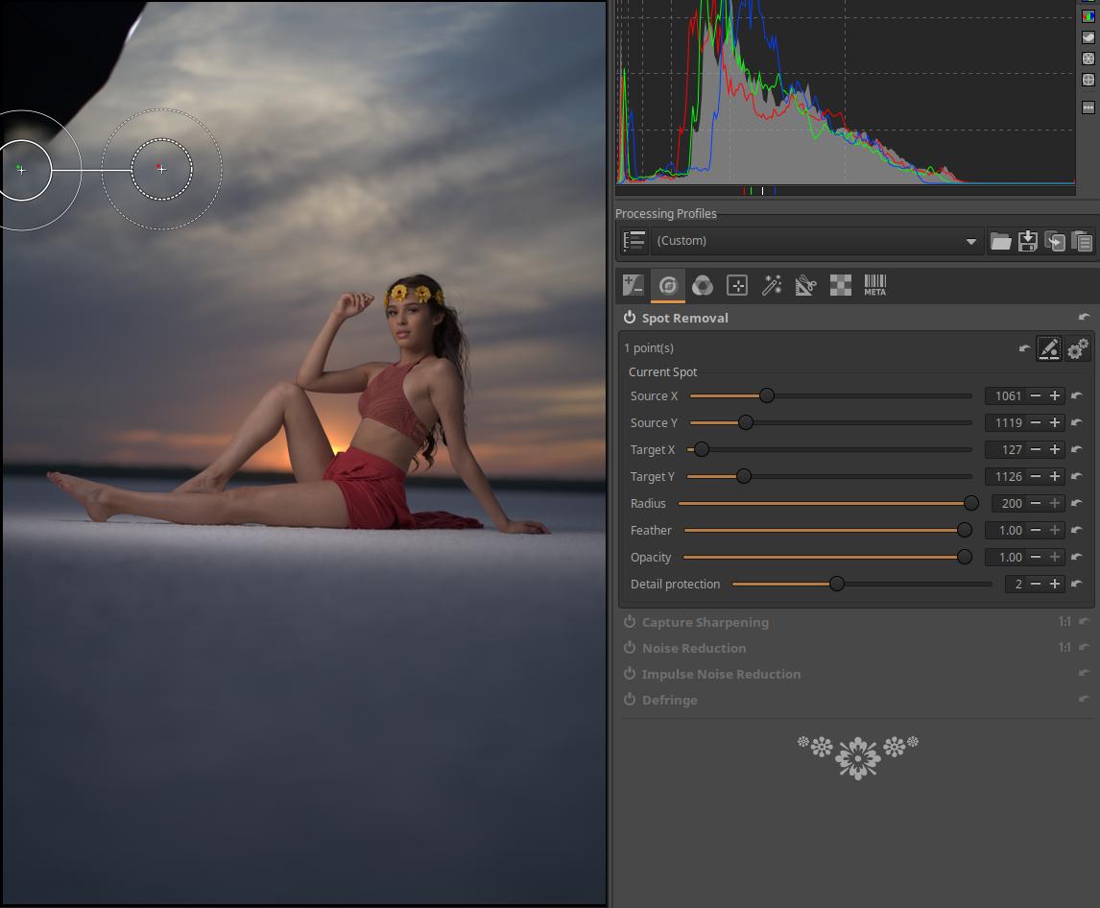
Task: Toggle Spot Removal power button
Action: click(x=630, y=318)
